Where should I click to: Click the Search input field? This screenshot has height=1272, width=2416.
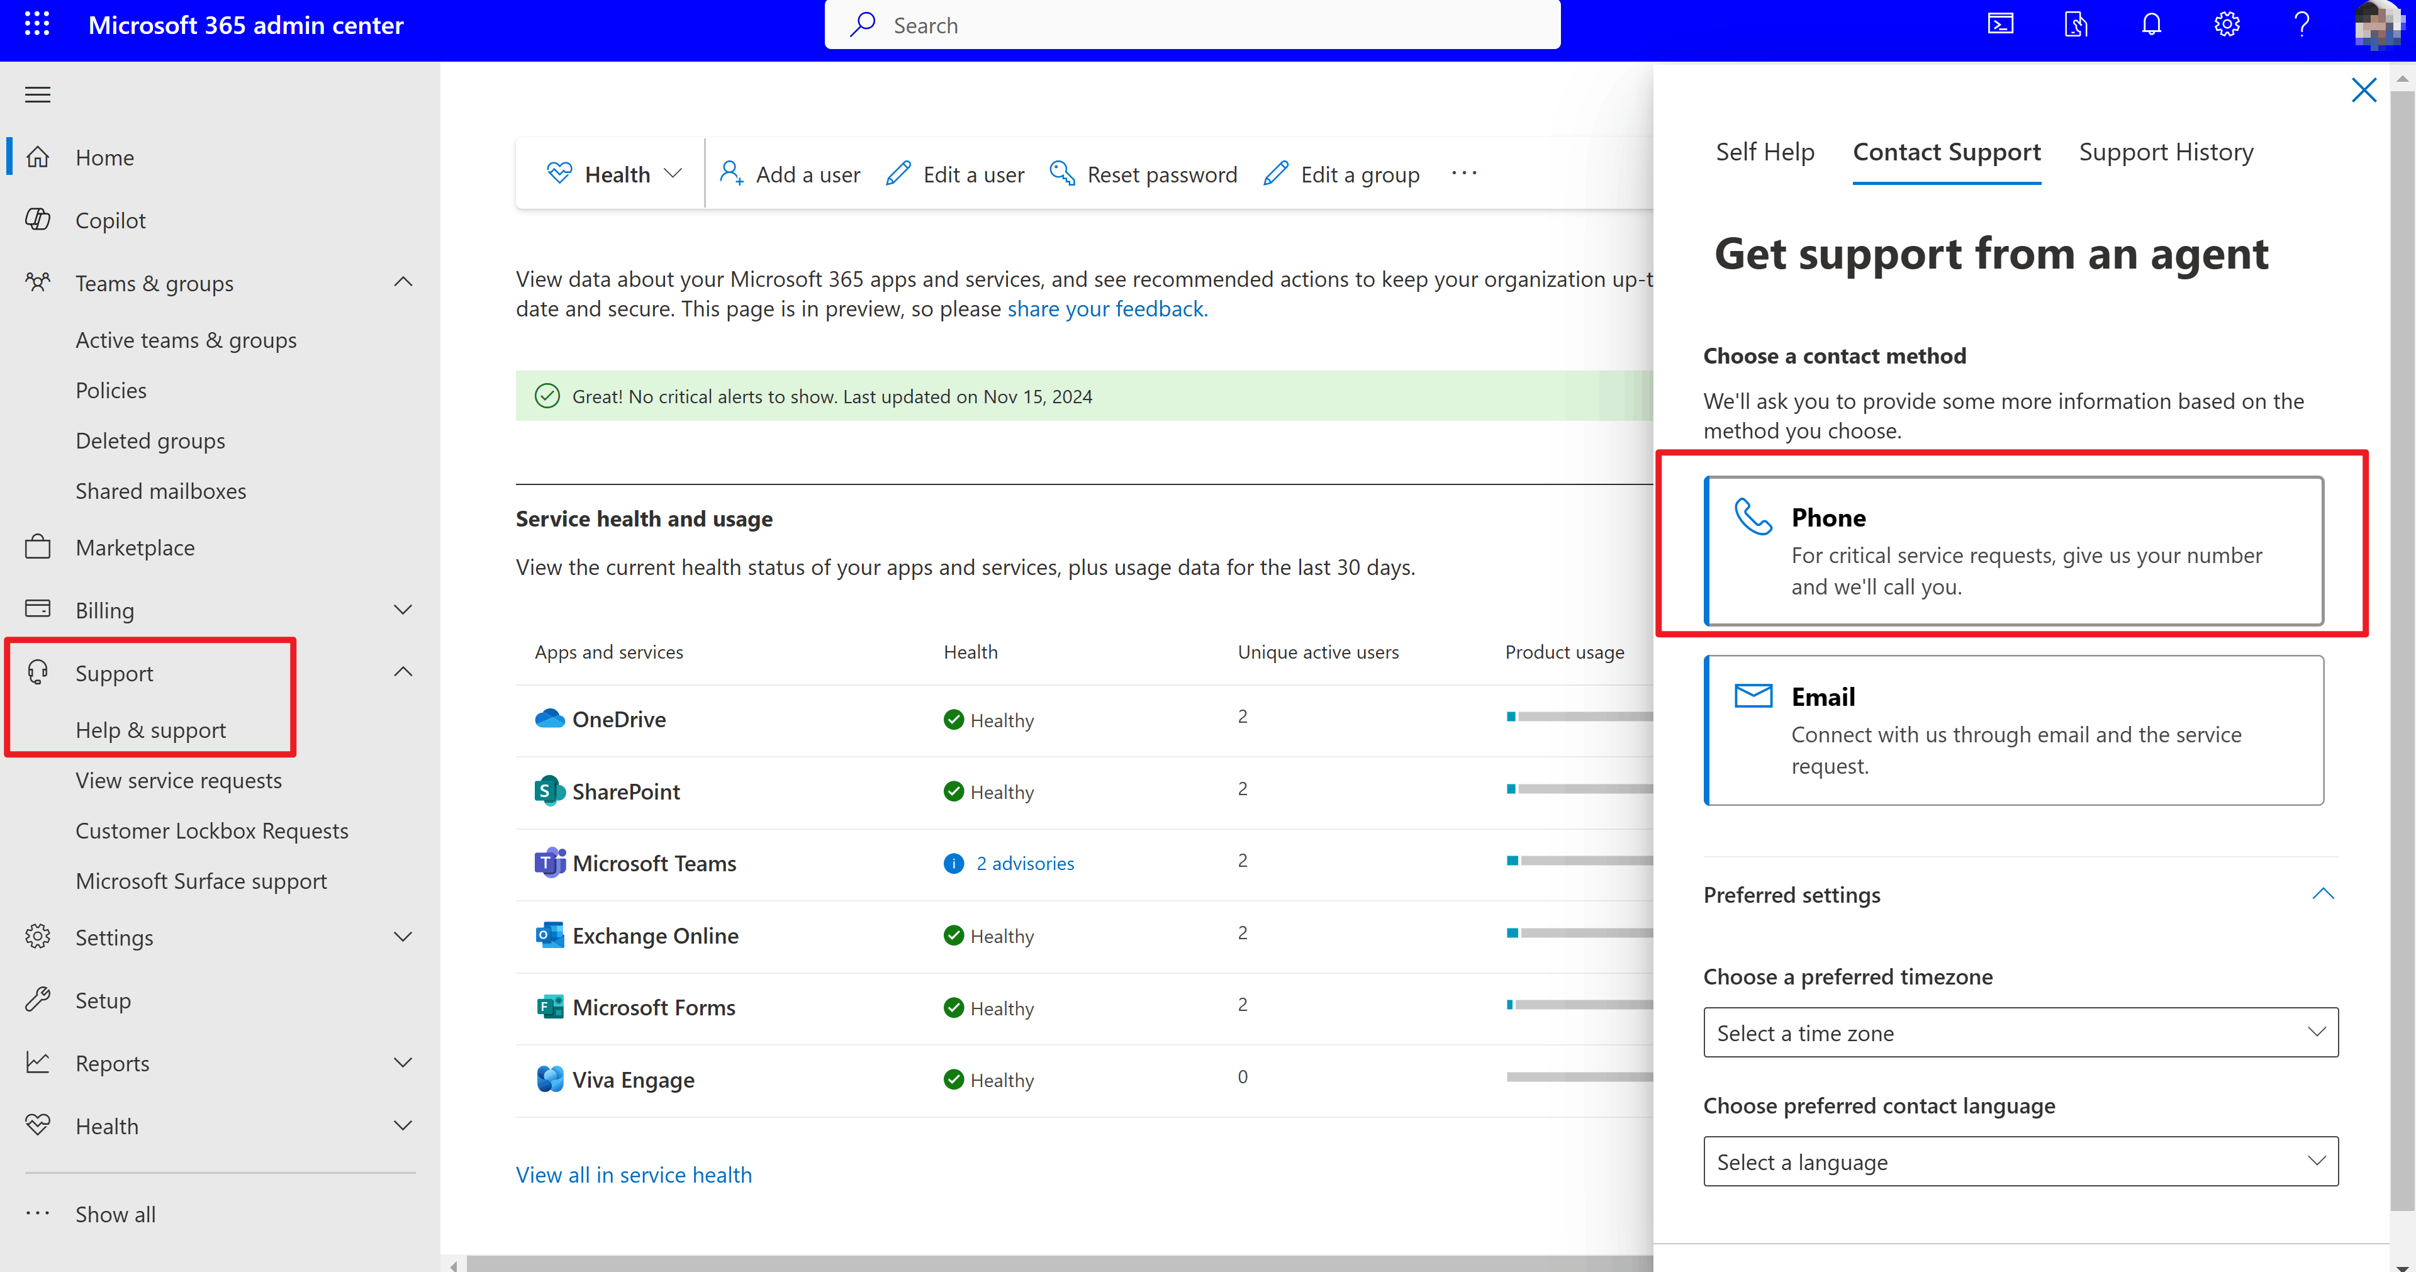tap(1192, 25)
